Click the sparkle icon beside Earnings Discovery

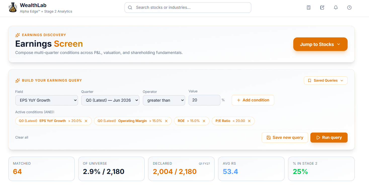(x=18, y=35)
